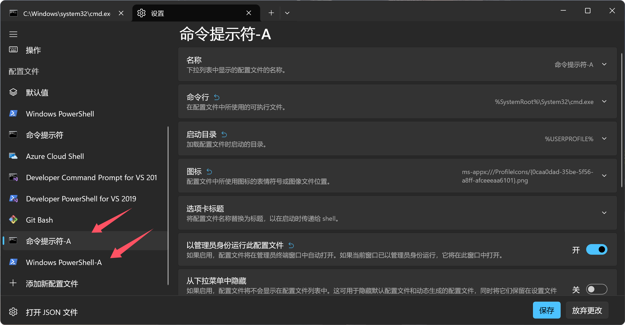The image size is (625, 325).
Task: Select the Git Bash profile
Action: 85,220
